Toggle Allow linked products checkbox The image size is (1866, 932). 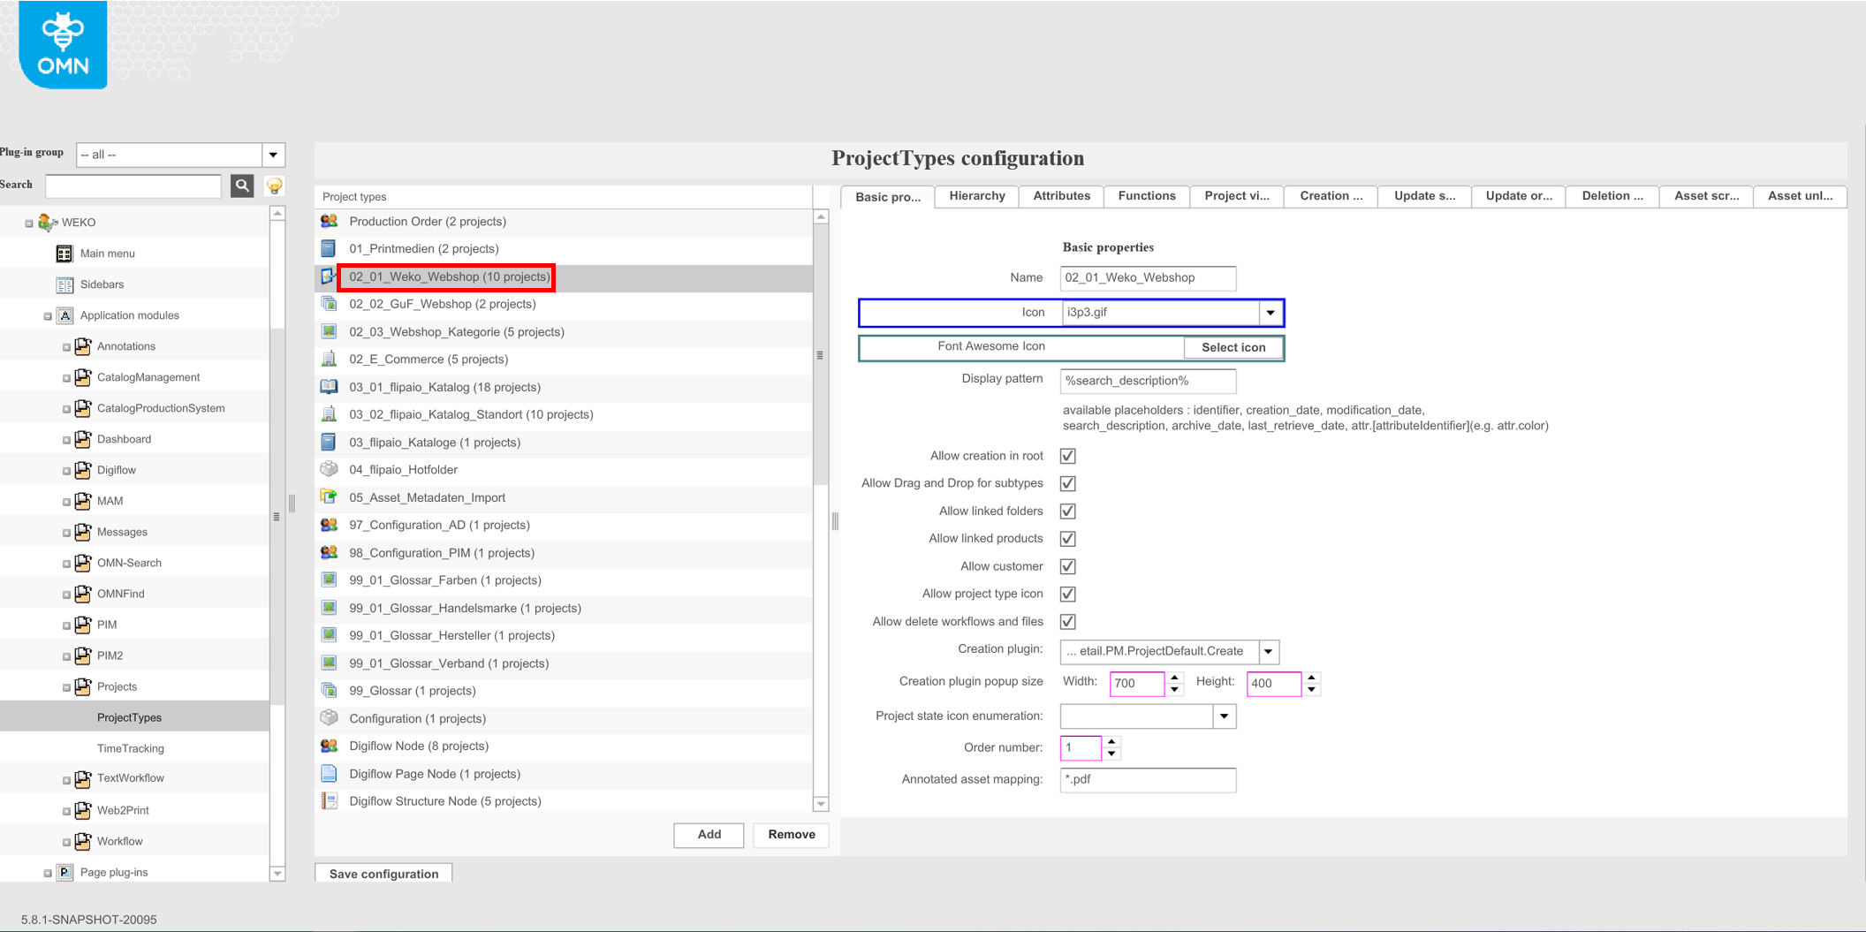pos(1067,538)
